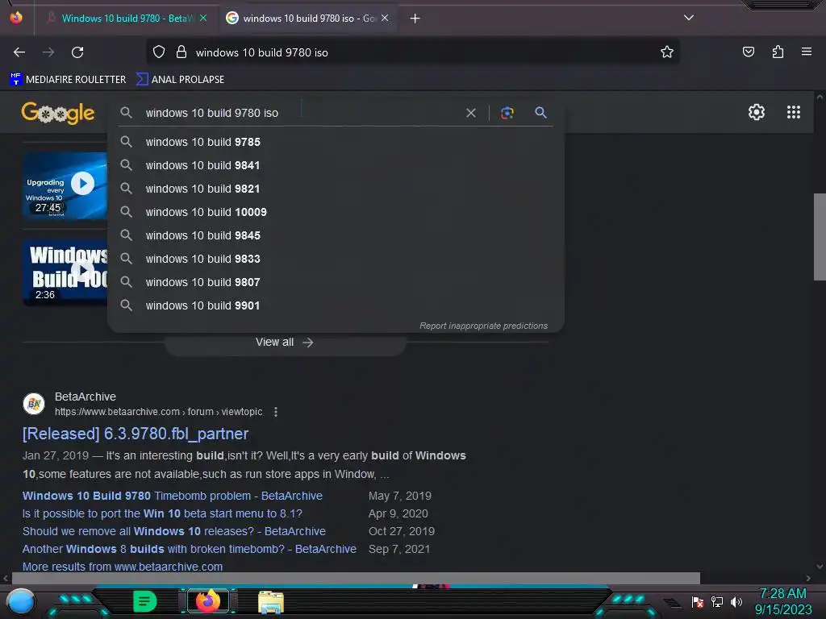Open the Action Center flag tray icon
Screen dimensions: 826x619
[x=698, y=601]
